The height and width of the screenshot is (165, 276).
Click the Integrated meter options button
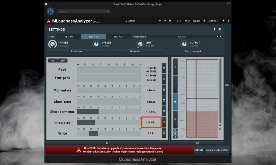point(164,122)
